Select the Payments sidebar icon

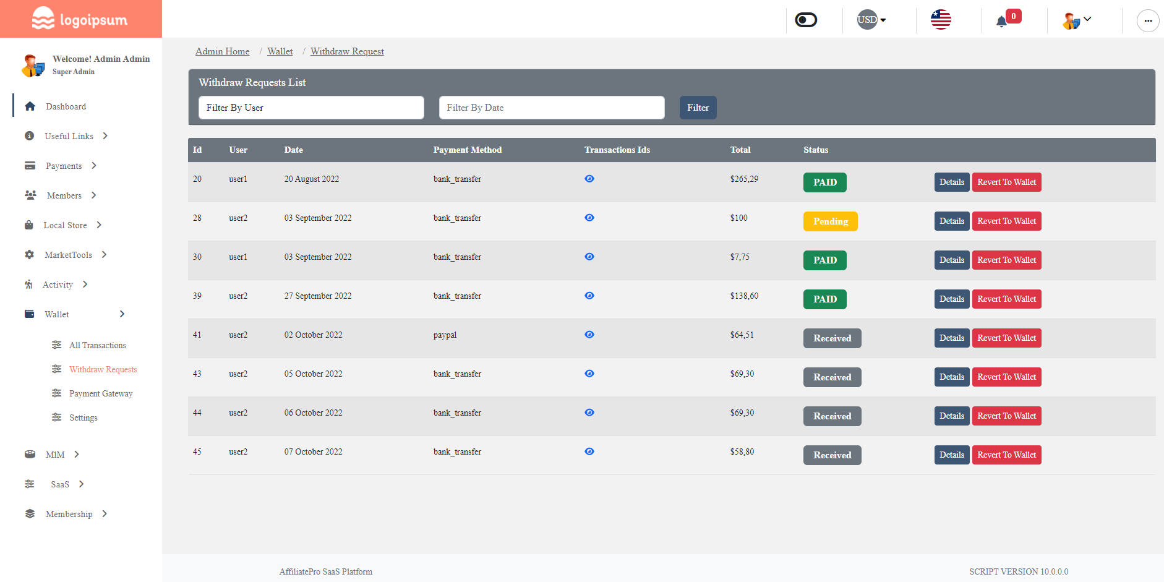click(30, 165)
